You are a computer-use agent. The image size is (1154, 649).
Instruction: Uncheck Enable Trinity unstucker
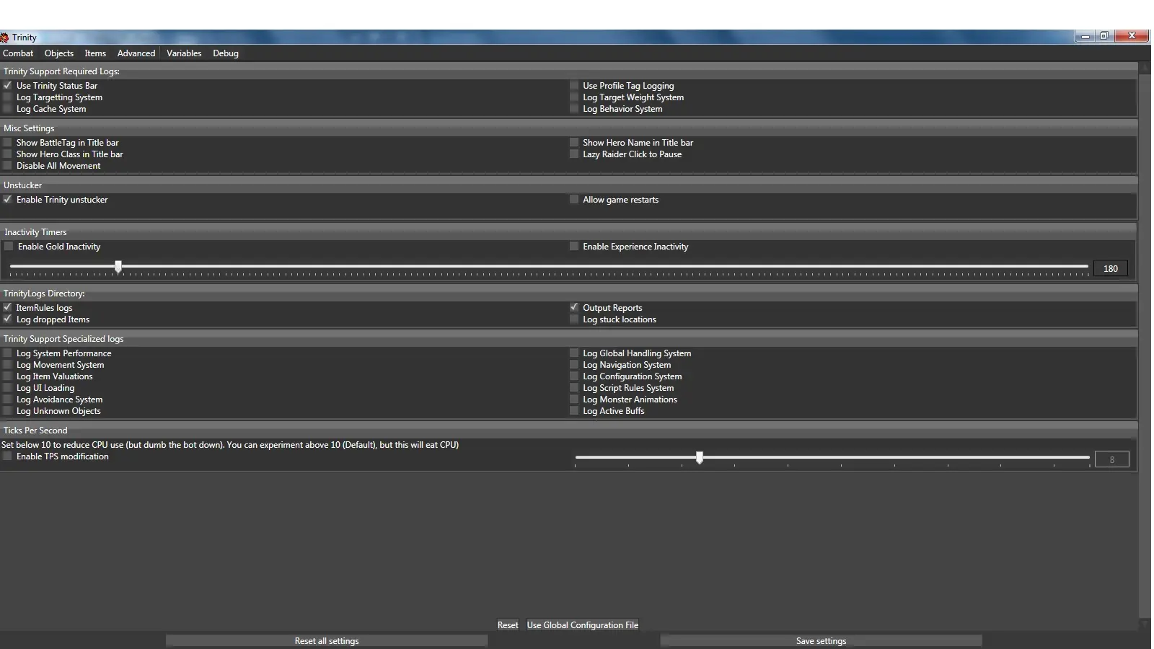pyautogui.click(x=8, y=199)
